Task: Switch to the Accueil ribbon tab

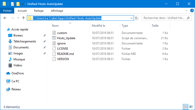Action: pos(22,11)
